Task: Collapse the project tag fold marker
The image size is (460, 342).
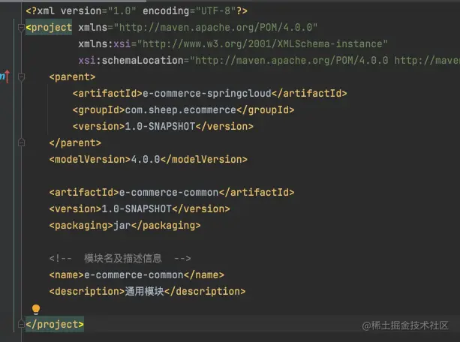Action: [21, 28]
